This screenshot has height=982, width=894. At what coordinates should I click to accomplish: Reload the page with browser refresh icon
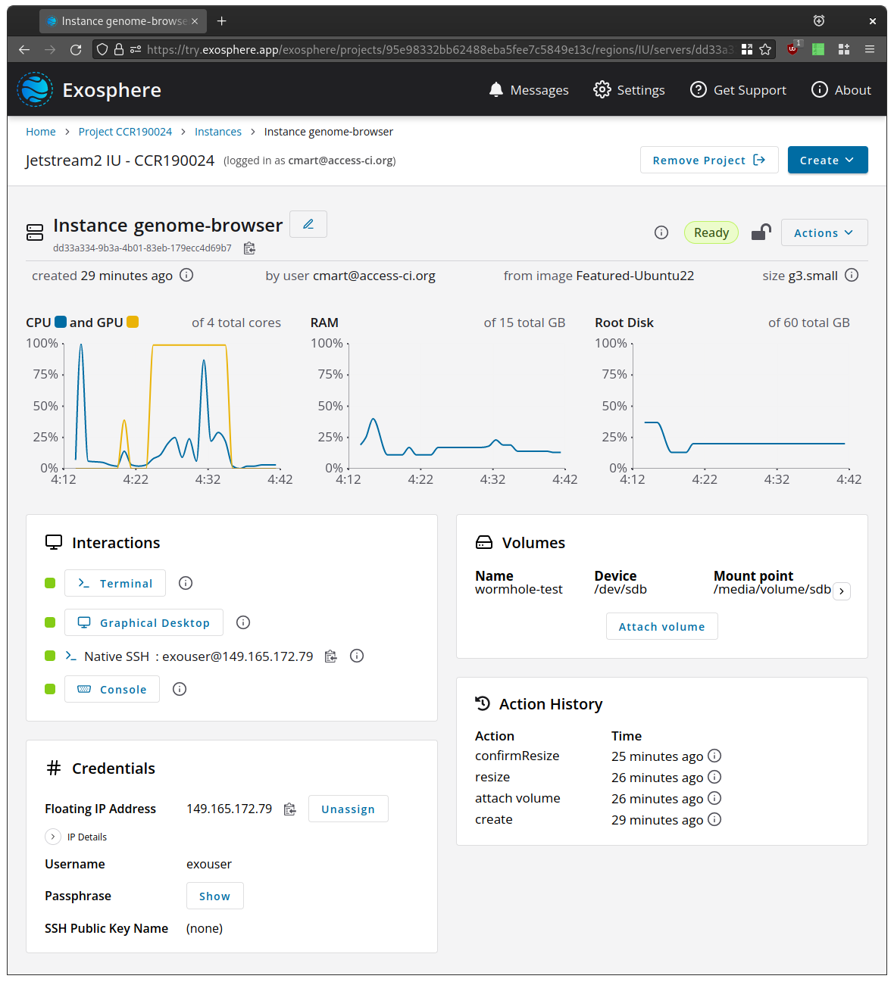[x=76, y=49]
